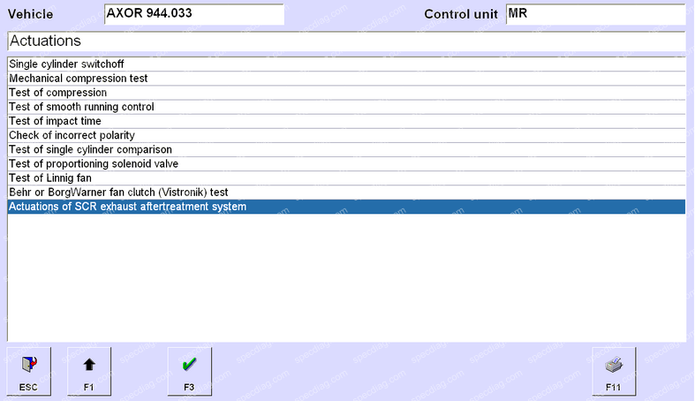
Task: Click the ESC exit door icon
Action: [x=29, y=369]
